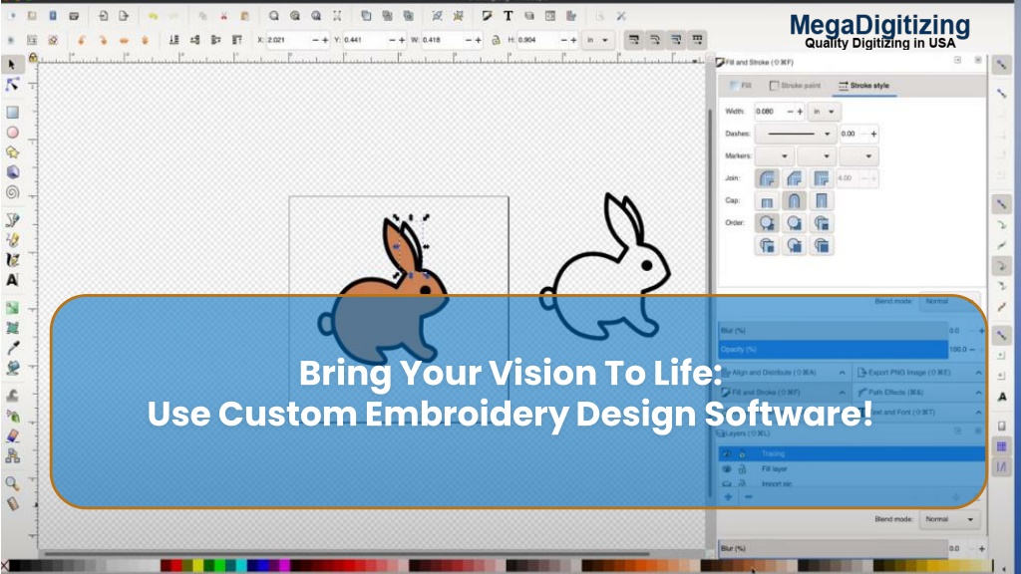Viewport: 1021px width, 574px height.
Task: Click Lower selection to bottom icon
Action: (173, 40)
